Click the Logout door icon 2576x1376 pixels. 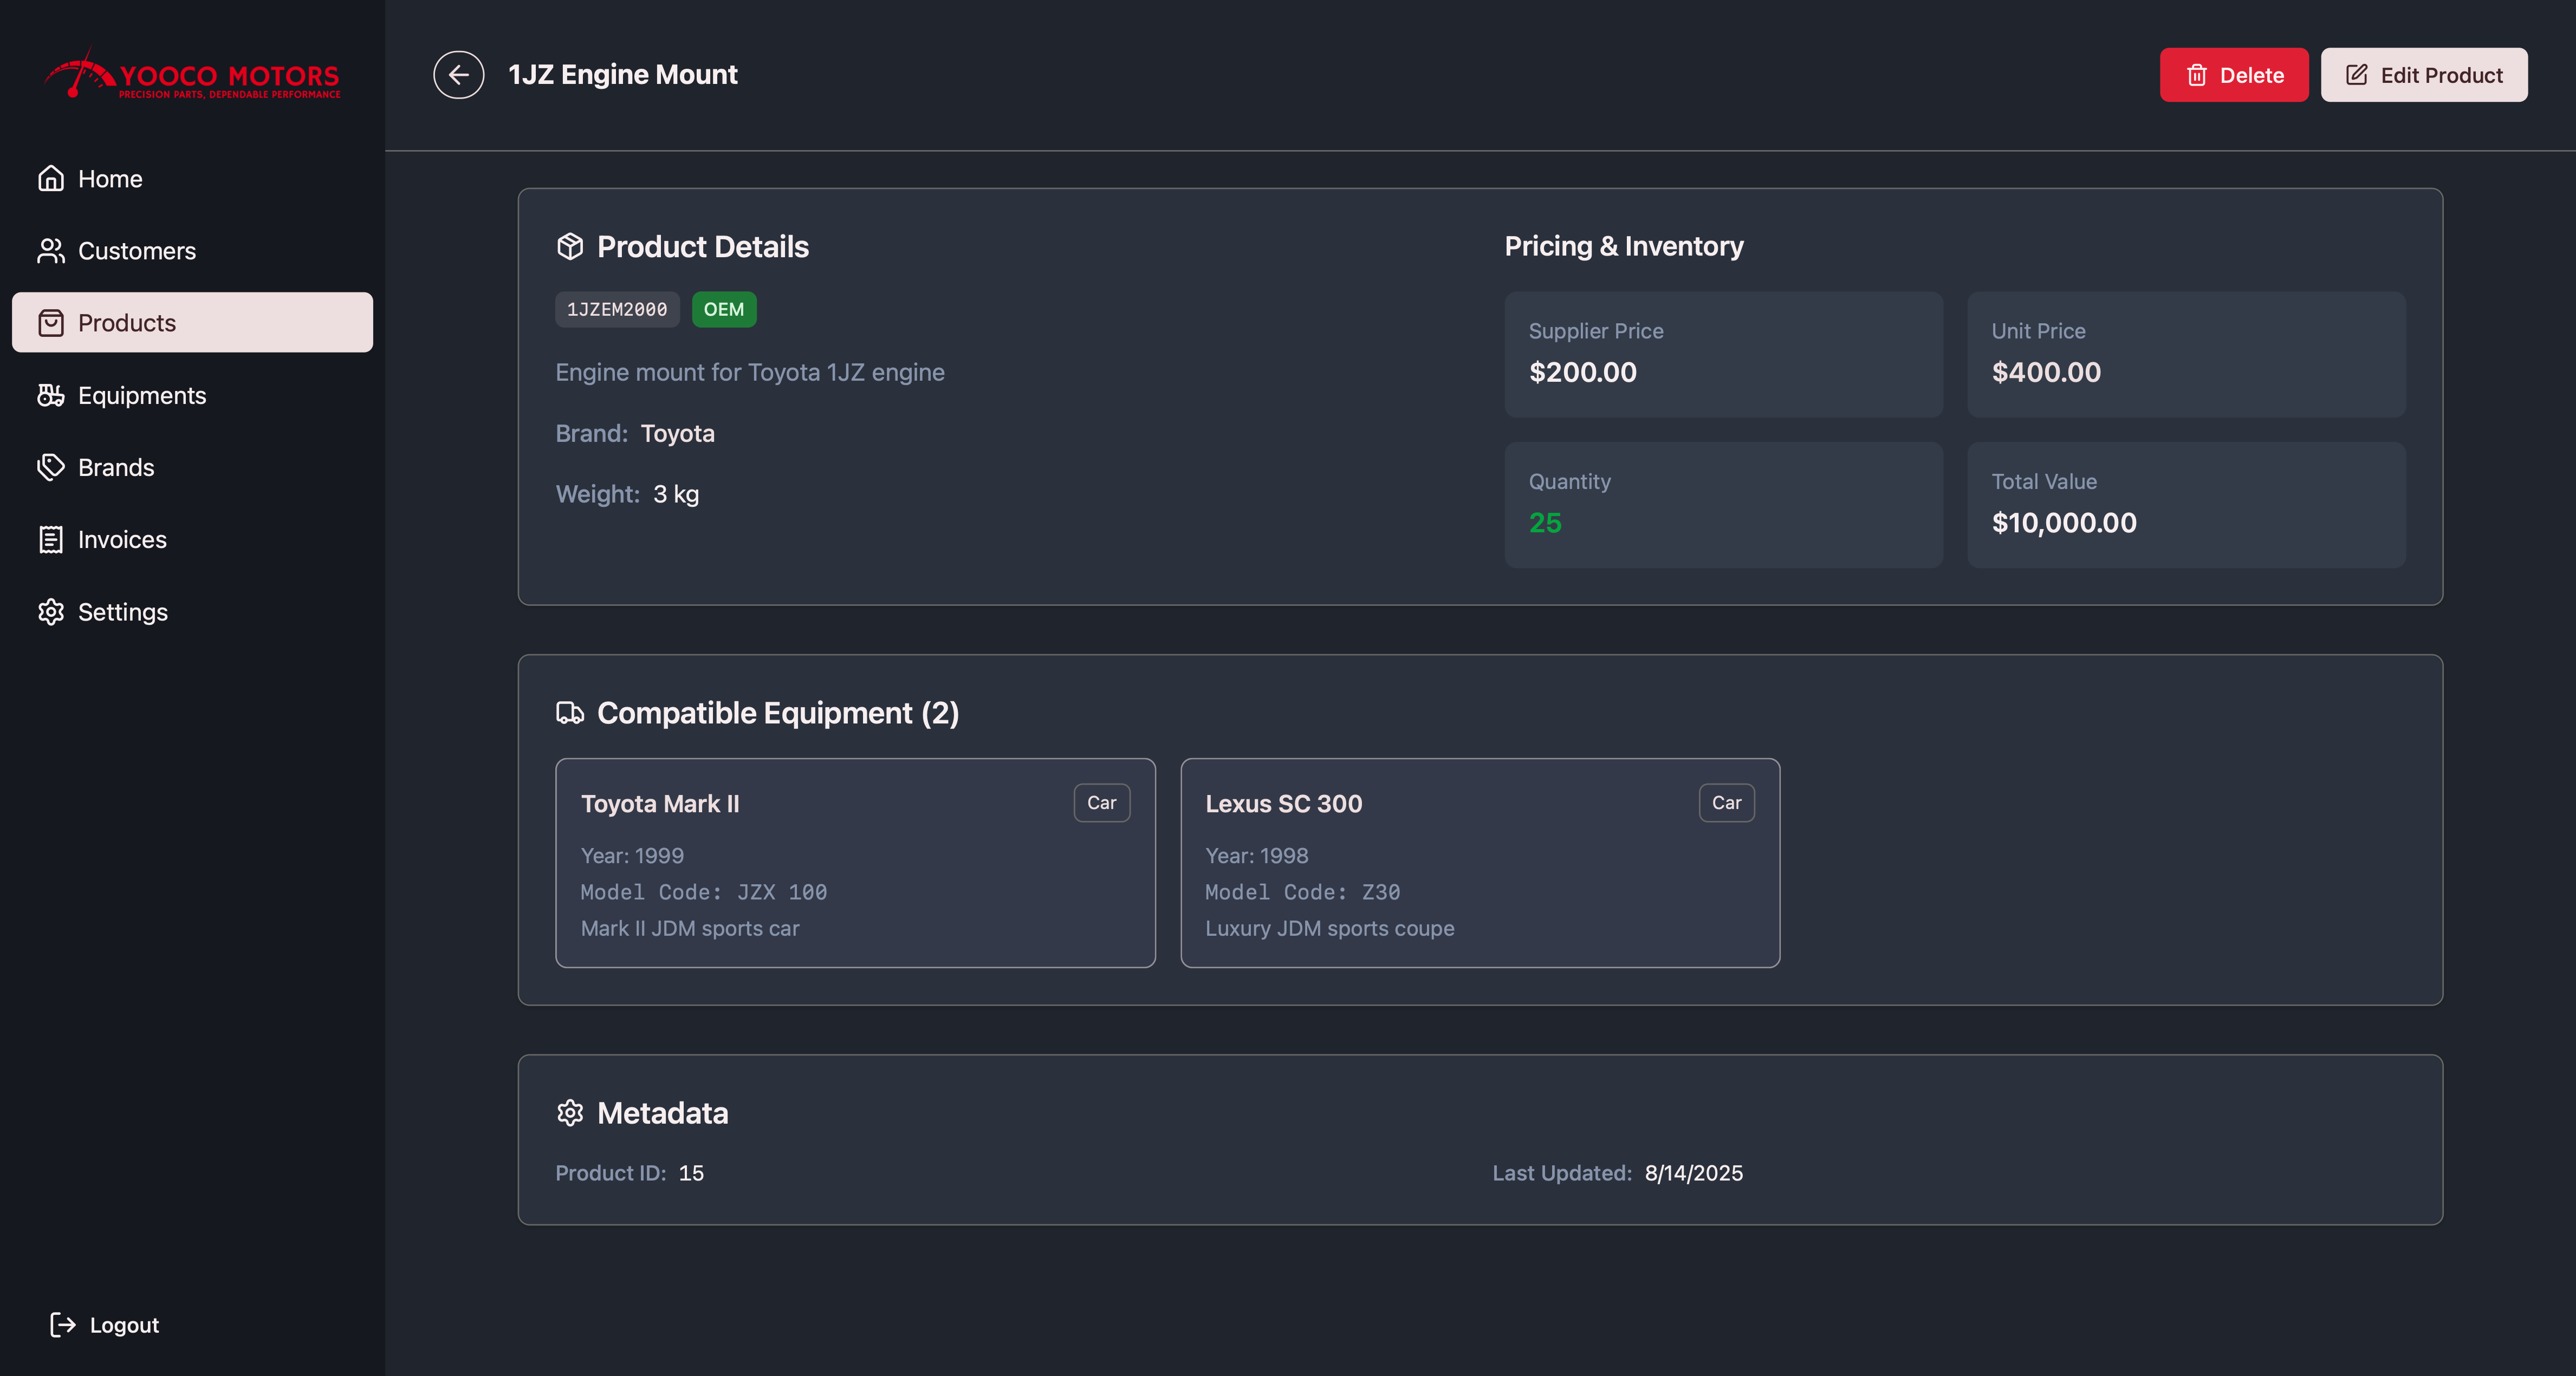63,1325
